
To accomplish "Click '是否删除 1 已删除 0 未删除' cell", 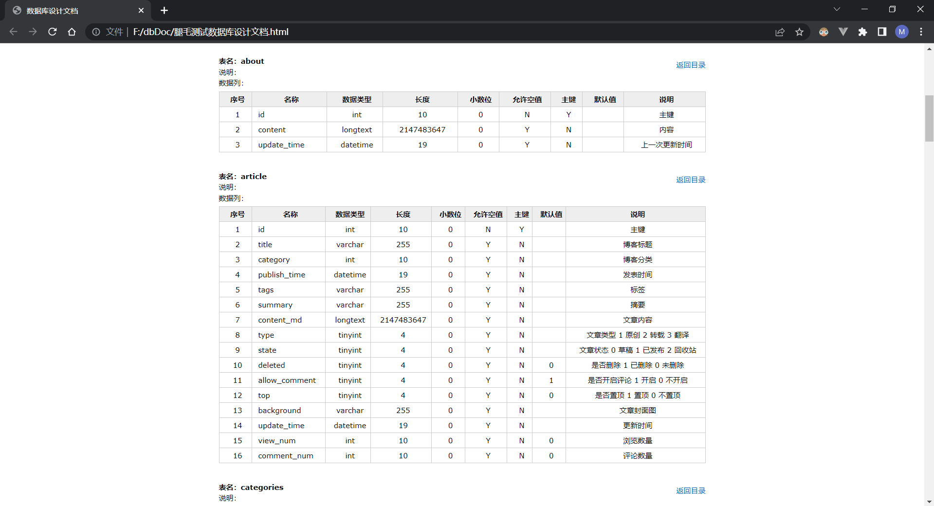I will (636, 365).
